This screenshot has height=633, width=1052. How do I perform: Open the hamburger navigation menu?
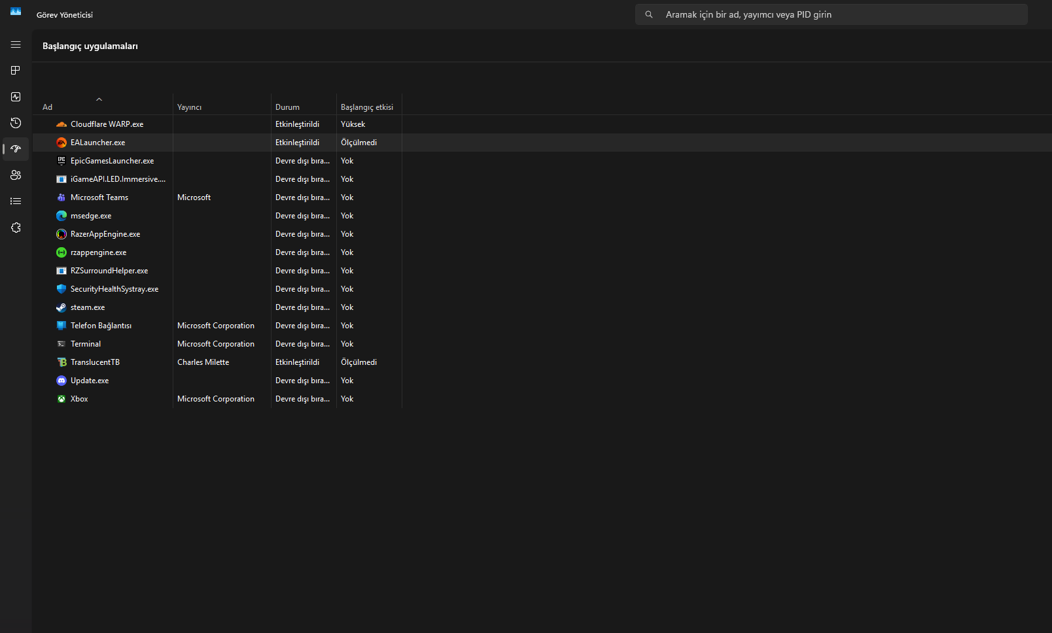click(x=16, y=44)
